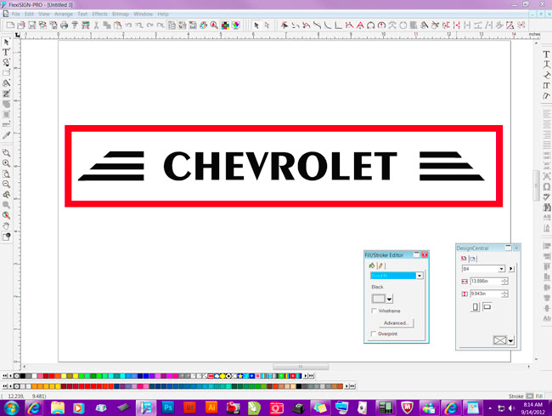Open the fill type dropdown

point(418,276)
